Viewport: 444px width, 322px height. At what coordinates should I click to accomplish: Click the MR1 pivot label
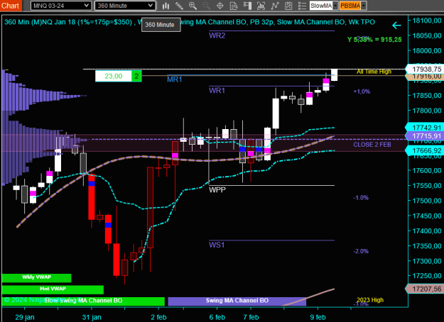(x=175, y=79)
